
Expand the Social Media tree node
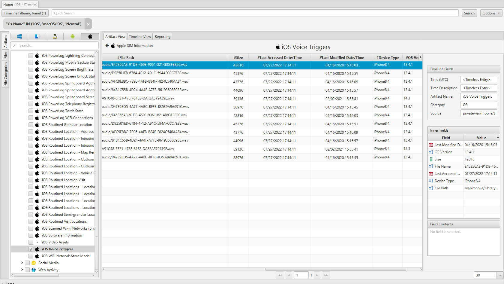(22, 263)
